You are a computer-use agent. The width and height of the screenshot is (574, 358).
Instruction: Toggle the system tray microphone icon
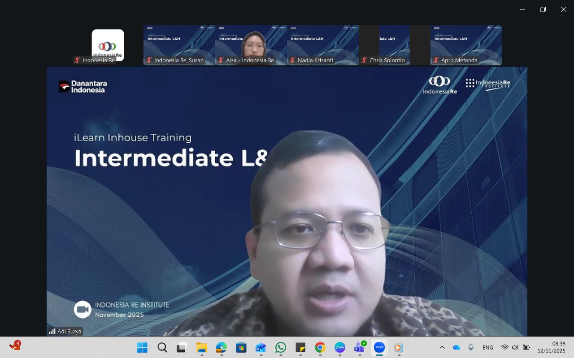point(471,347)
